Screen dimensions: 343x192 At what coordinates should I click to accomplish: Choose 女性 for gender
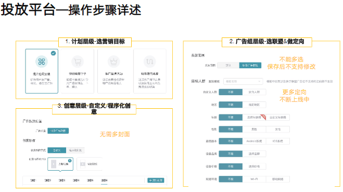pyautogui.click(x=278, y=129)
